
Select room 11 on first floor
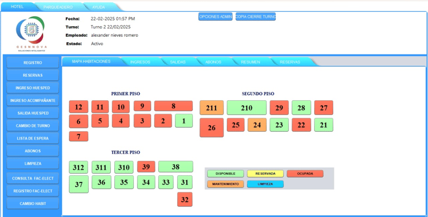pyautogui.click(x=100, y=107)
